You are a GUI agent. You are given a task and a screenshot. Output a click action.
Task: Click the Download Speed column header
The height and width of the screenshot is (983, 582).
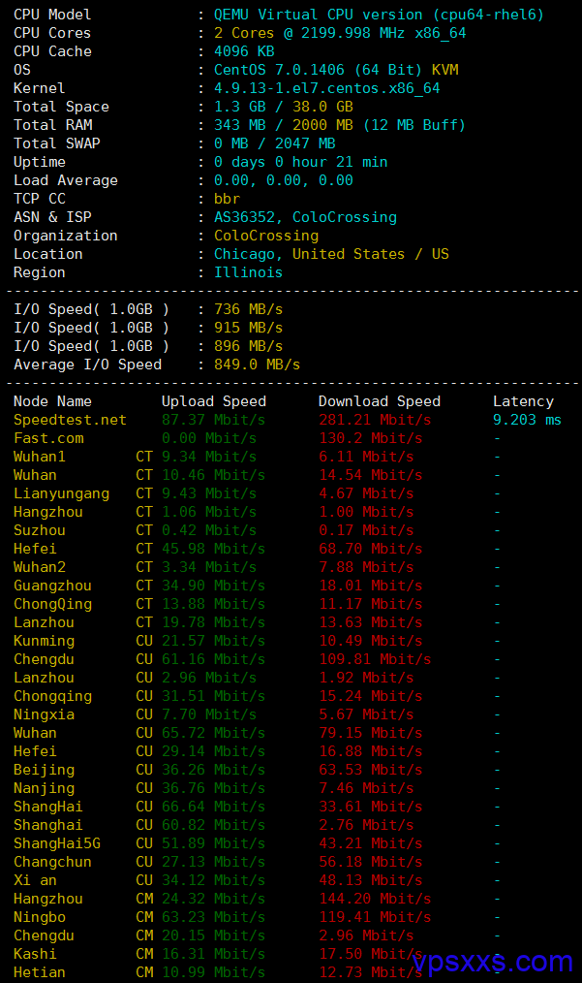(x=379, y=401)
